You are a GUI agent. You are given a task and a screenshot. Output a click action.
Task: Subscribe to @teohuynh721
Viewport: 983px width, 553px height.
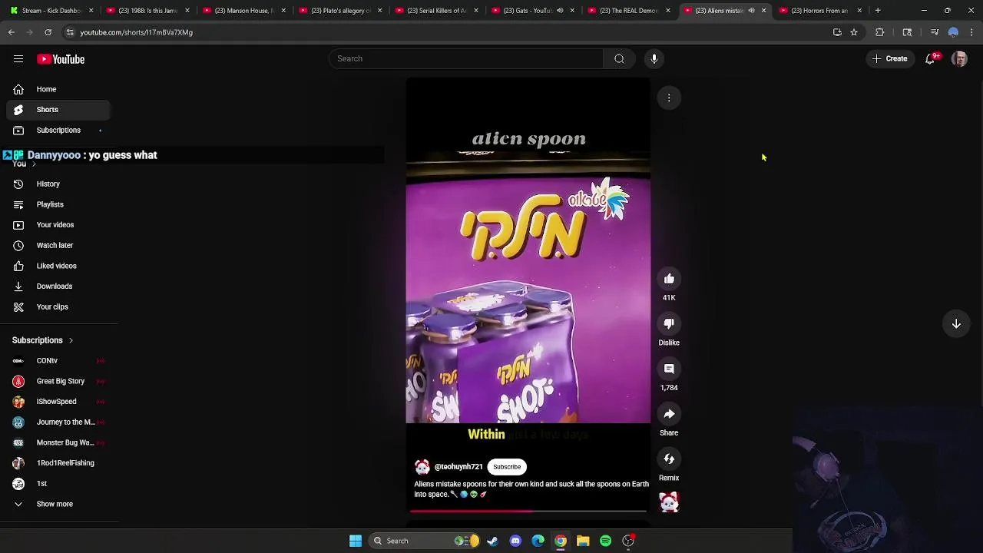(507, 467)
